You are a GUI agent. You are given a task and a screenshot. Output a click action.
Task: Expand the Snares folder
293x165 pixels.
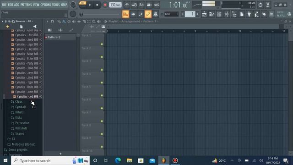19,133
